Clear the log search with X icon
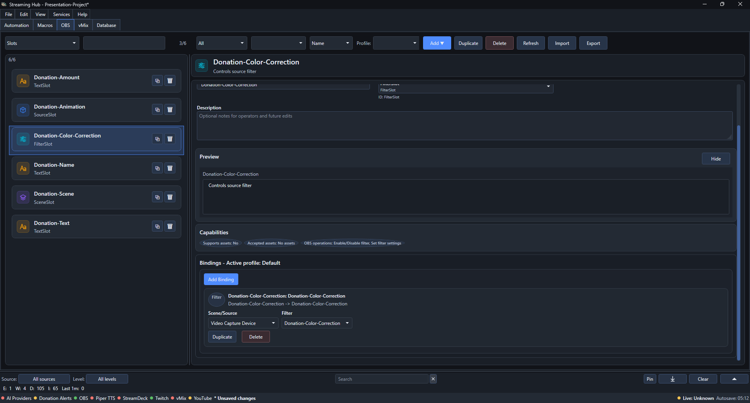 (x=433, y=379)
